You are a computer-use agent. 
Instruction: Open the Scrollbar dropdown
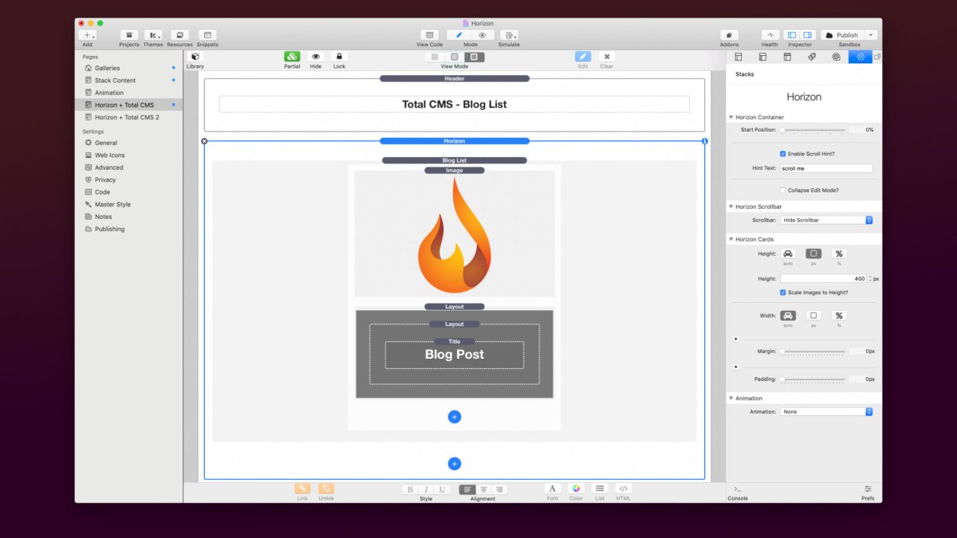827,220
